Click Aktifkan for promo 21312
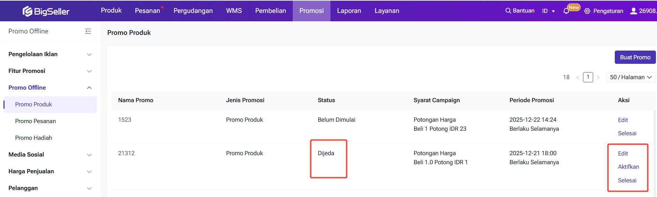The height and width of the screenshot is (197, 657). [628, 167]
